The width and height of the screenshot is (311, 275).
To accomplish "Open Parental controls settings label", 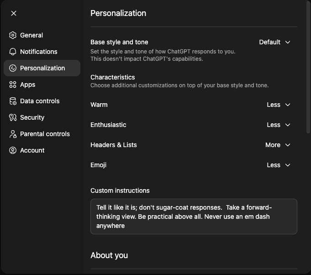I will [45, 134].
